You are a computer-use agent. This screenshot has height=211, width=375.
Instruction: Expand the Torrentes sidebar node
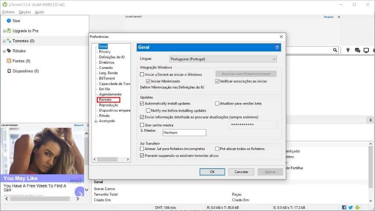[x=4, y=41]
